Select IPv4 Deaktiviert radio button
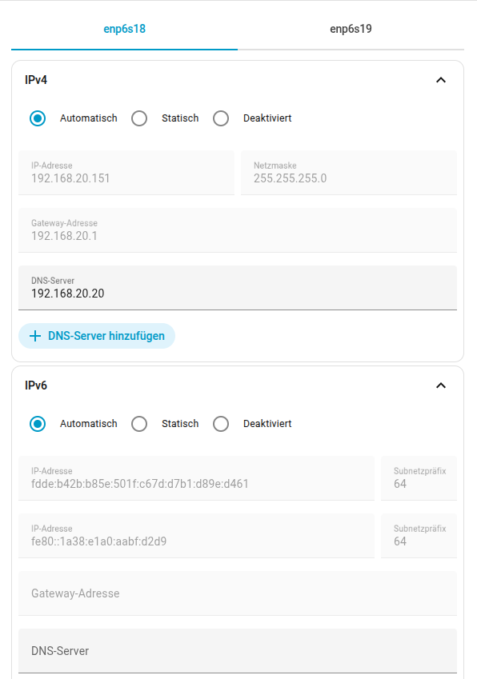The image size is (477, 679). (221, 118)
